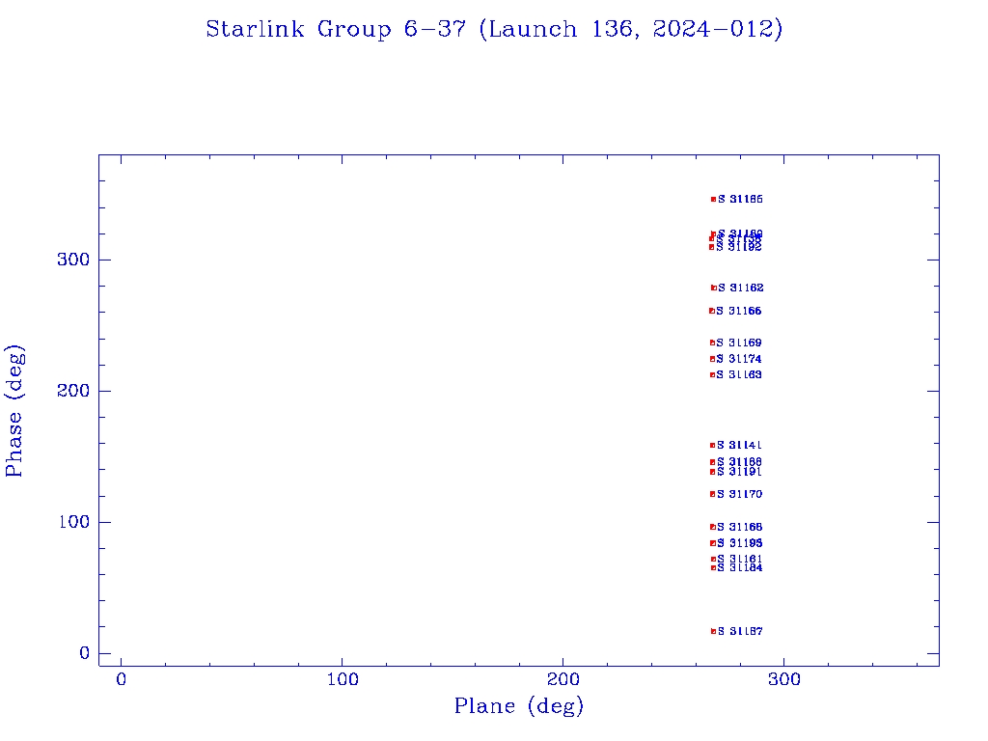Select satellite label 'S 31162'
The height and width of the screenshot is (741, 988).
(x=741, y=288)
